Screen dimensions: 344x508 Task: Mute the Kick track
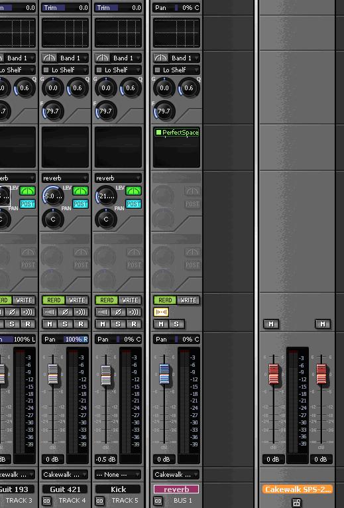coord(103,324)
